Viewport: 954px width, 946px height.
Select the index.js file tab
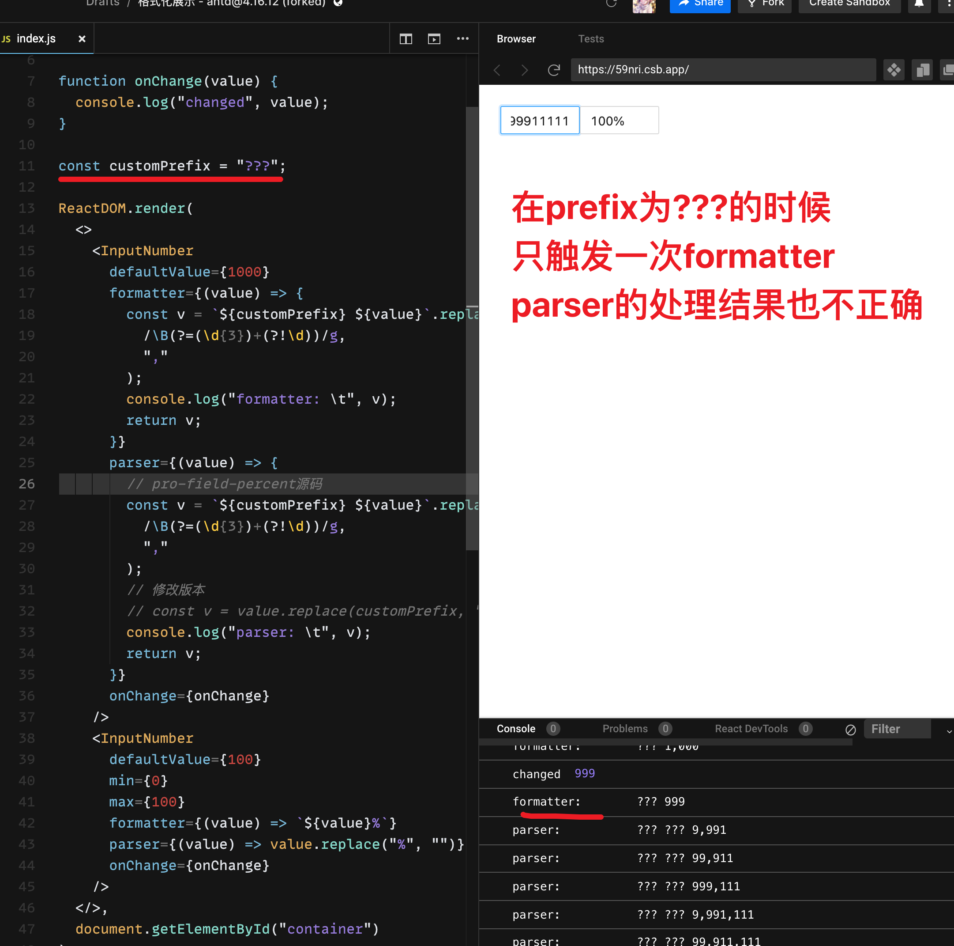point(36,38)
